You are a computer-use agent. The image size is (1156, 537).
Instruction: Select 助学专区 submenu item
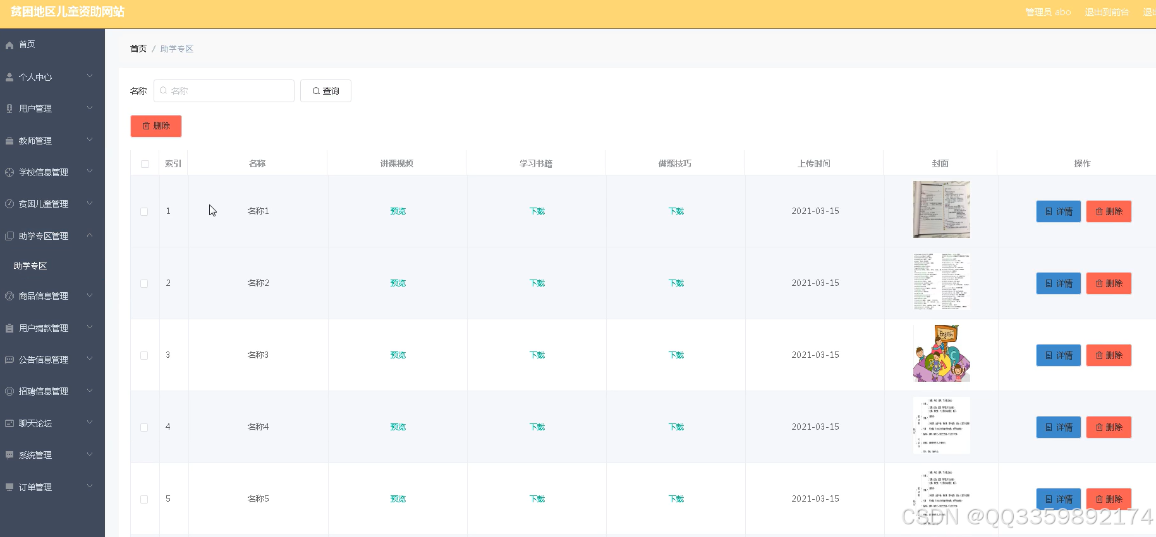coord(30,266)
